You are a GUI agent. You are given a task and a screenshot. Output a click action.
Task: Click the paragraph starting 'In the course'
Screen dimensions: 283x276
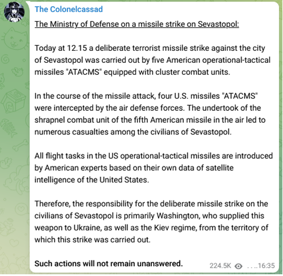[150, 114]
